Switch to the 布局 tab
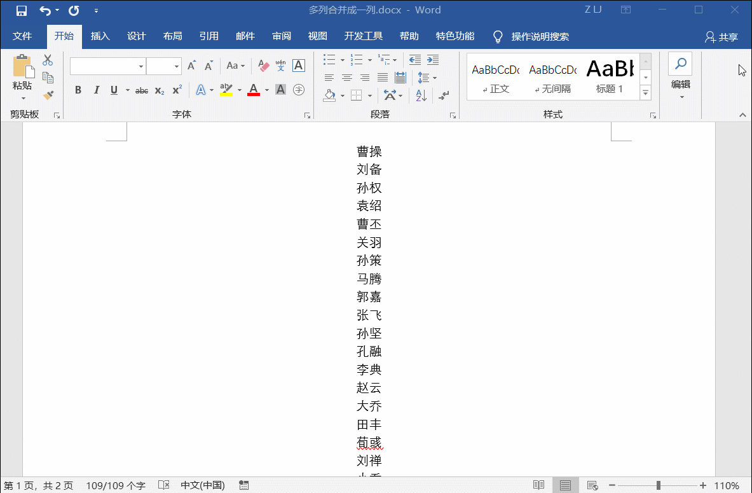 [x=173, y=36]
